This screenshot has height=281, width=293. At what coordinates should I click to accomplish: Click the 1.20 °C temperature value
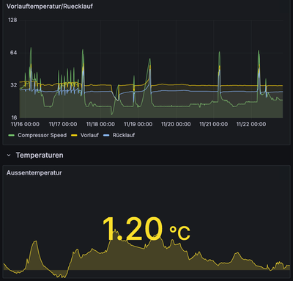146,229
